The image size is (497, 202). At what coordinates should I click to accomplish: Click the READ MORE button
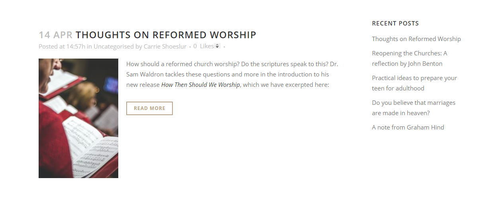pos(149,108)
